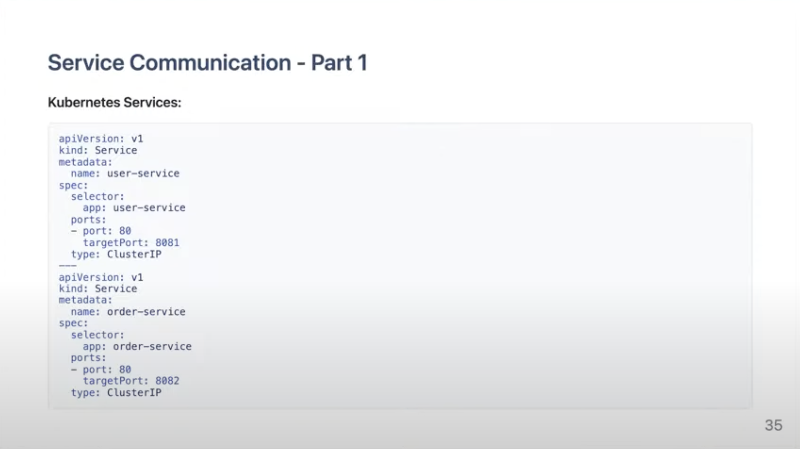Click the second apiVersion: v1 line

[x=101, y=278]
